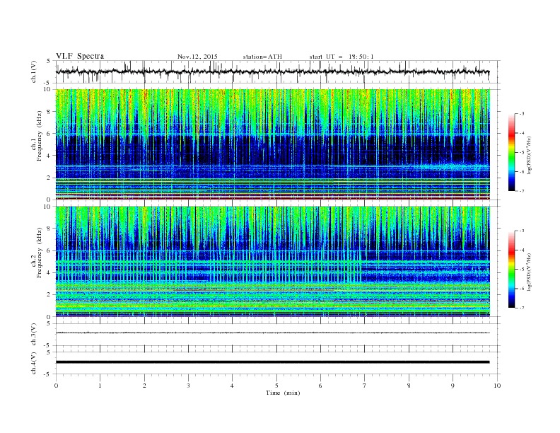The width and height of the screenshot is (560, 433).
Task: Click the "-5" label on upper color bar
Action: click(522, 153)
